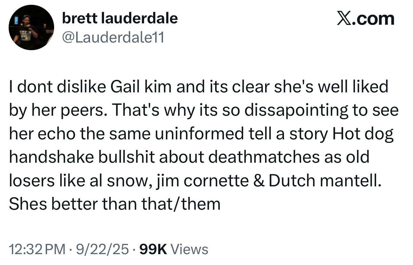Viewport: 413px width, 265px height.
Task: Click the word uninformed in the post
Action: tap(200, 134)
